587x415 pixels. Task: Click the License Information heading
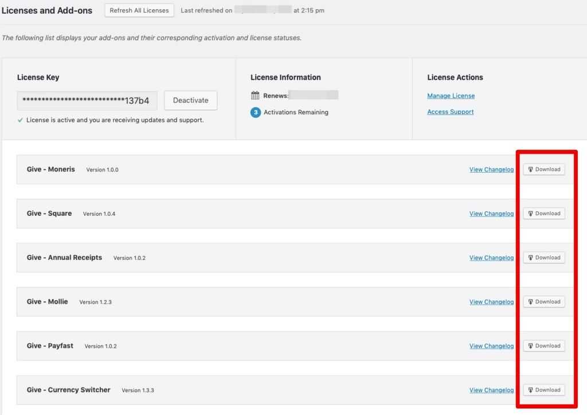tap(285, 77)
